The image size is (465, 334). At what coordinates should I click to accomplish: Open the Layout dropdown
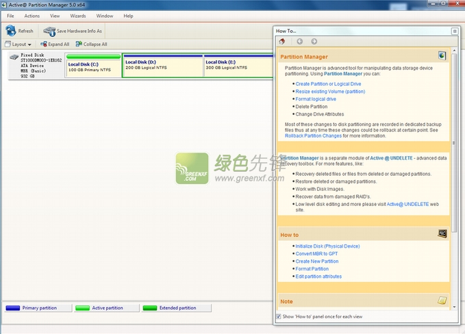coord(18,44)
